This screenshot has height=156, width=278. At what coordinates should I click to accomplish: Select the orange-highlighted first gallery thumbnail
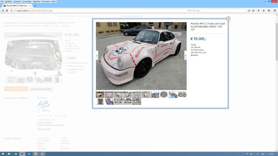click(x=100, y=95)
